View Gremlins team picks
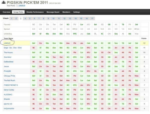The height and width of the screenshot is (114, 150). click(x=7, y=57)
